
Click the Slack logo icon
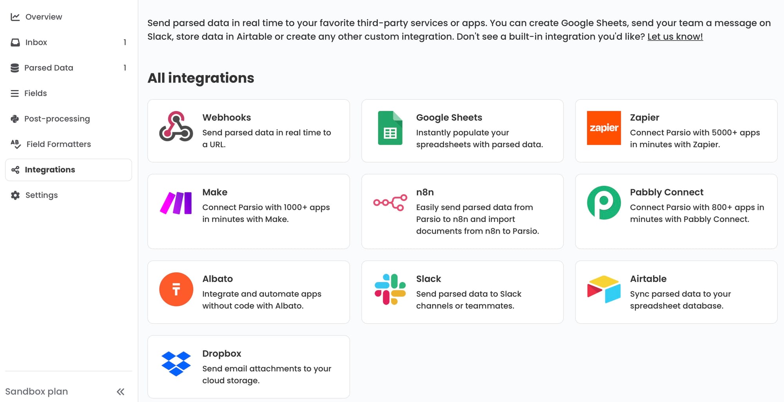pyautogui.click(x=390, y=289)
